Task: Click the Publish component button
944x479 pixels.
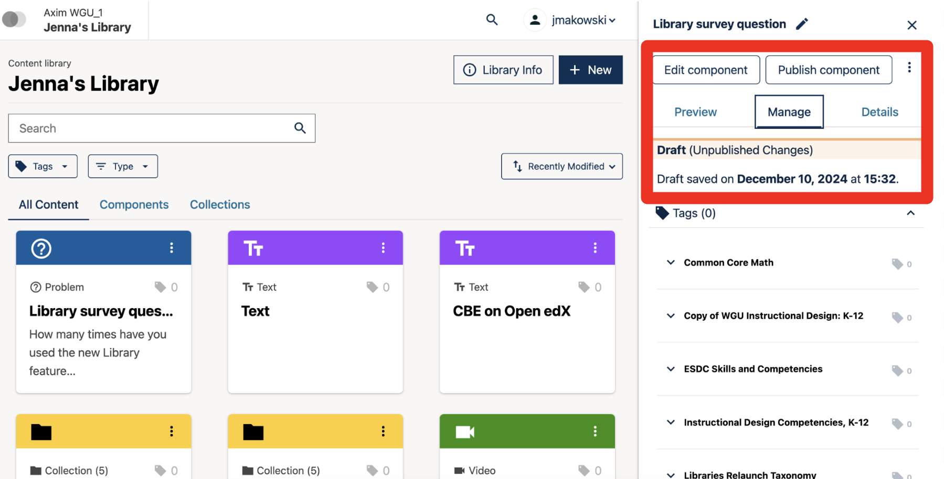Action: click(x=829, y=70)
